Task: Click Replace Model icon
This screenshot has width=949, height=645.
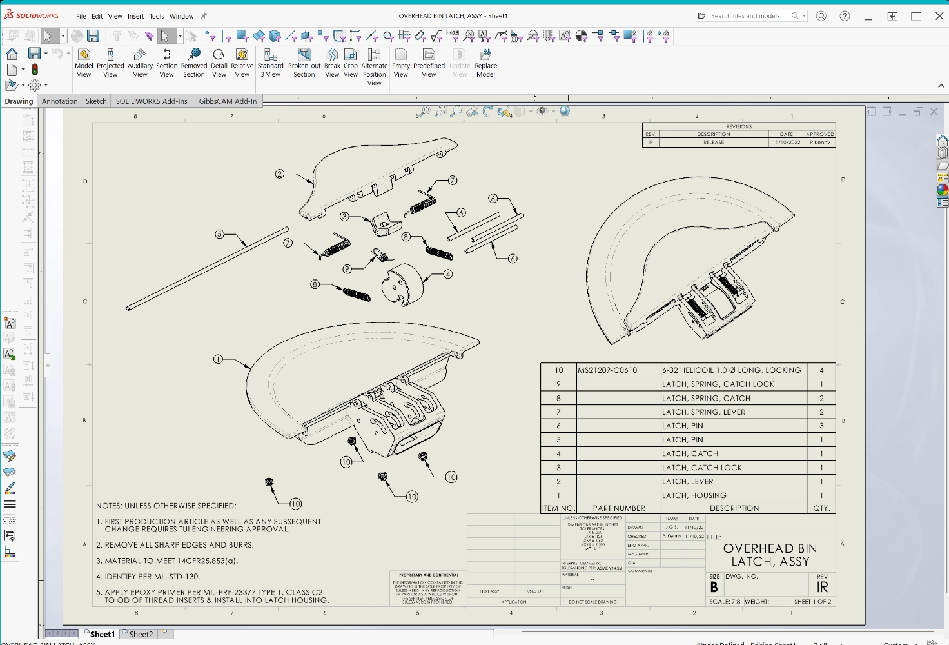Action: (x=485, y=63)
